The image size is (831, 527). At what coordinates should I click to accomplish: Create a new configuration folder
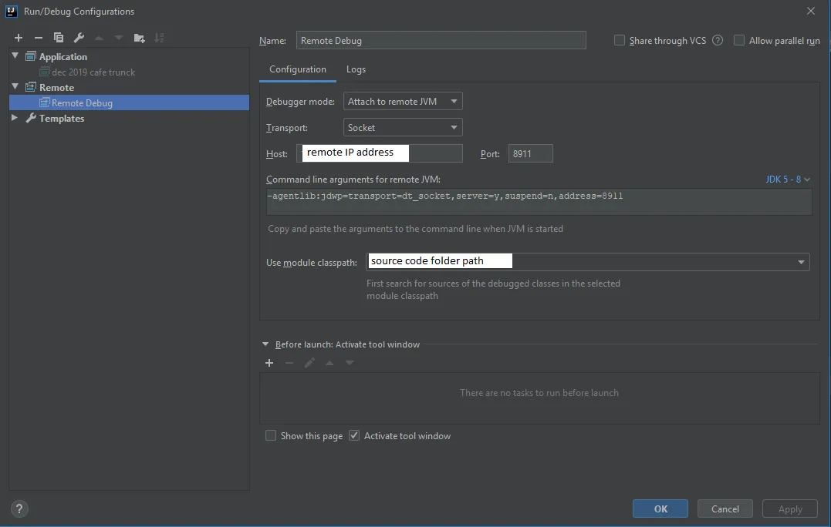point(139,38)
